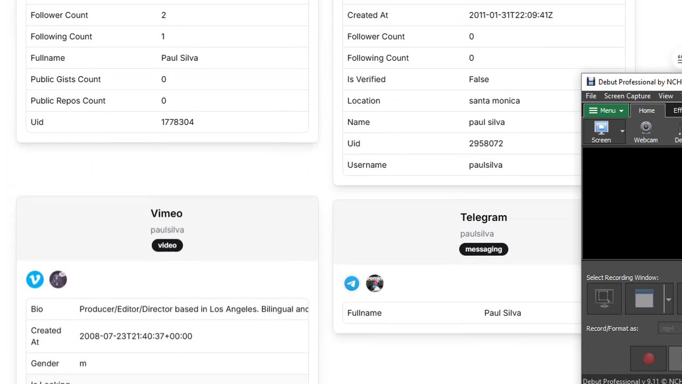
Task: Expand the green Menu dropdown
Action: pos(606,110)
